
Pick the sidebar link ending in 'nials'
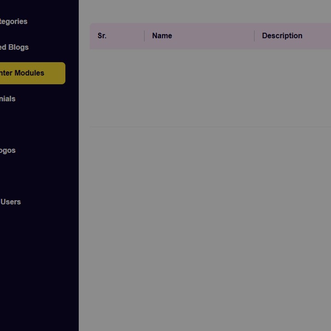pos(8,99)
